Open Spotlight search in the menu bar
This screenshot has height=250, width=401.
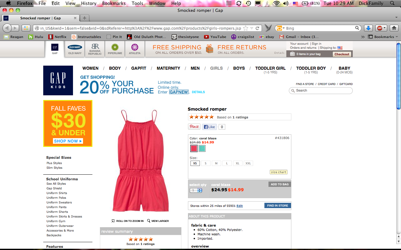pyautogui.click(x=393, y=3)
